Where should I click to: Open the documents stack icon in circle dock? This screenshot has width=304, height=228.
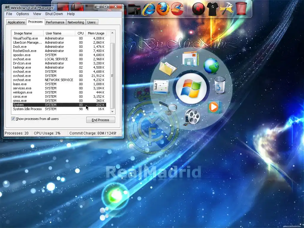point(190,58)
